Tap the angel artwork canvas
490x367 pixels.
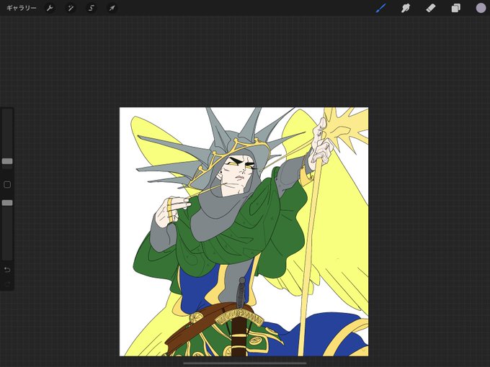(x=244, y=232)
